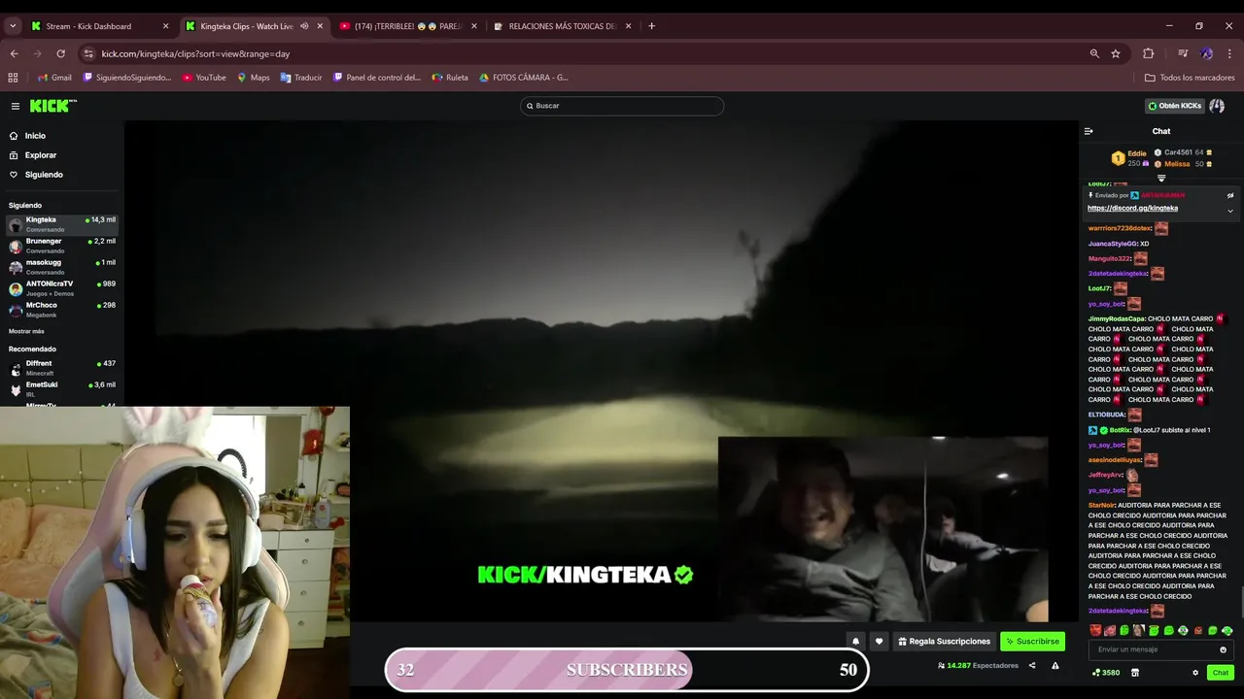Open a new browser tab
This screenshot has height=699, width=1244.
pos(651,26)
